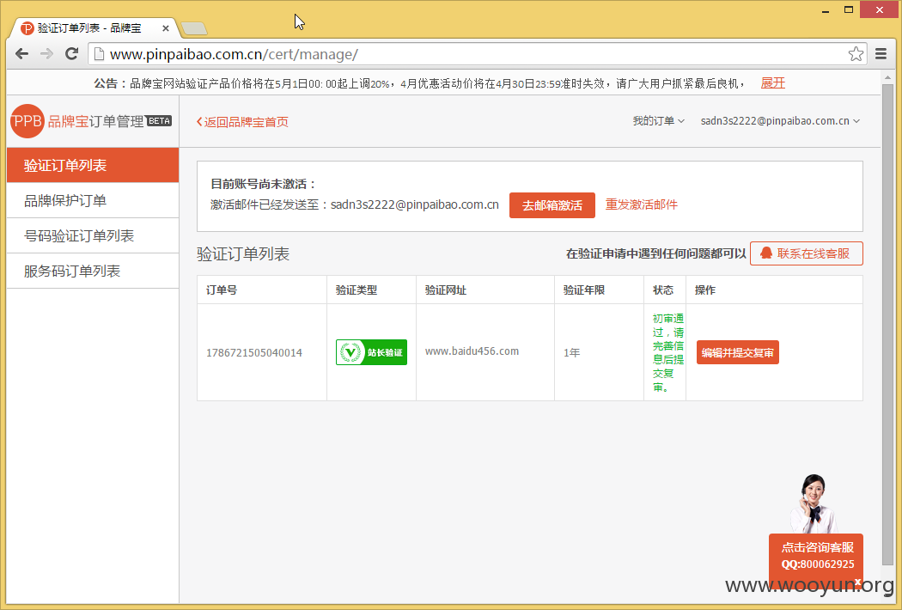Go back via 返回品牌宝首页 link
Screen dimensions: 902x610
242,121
